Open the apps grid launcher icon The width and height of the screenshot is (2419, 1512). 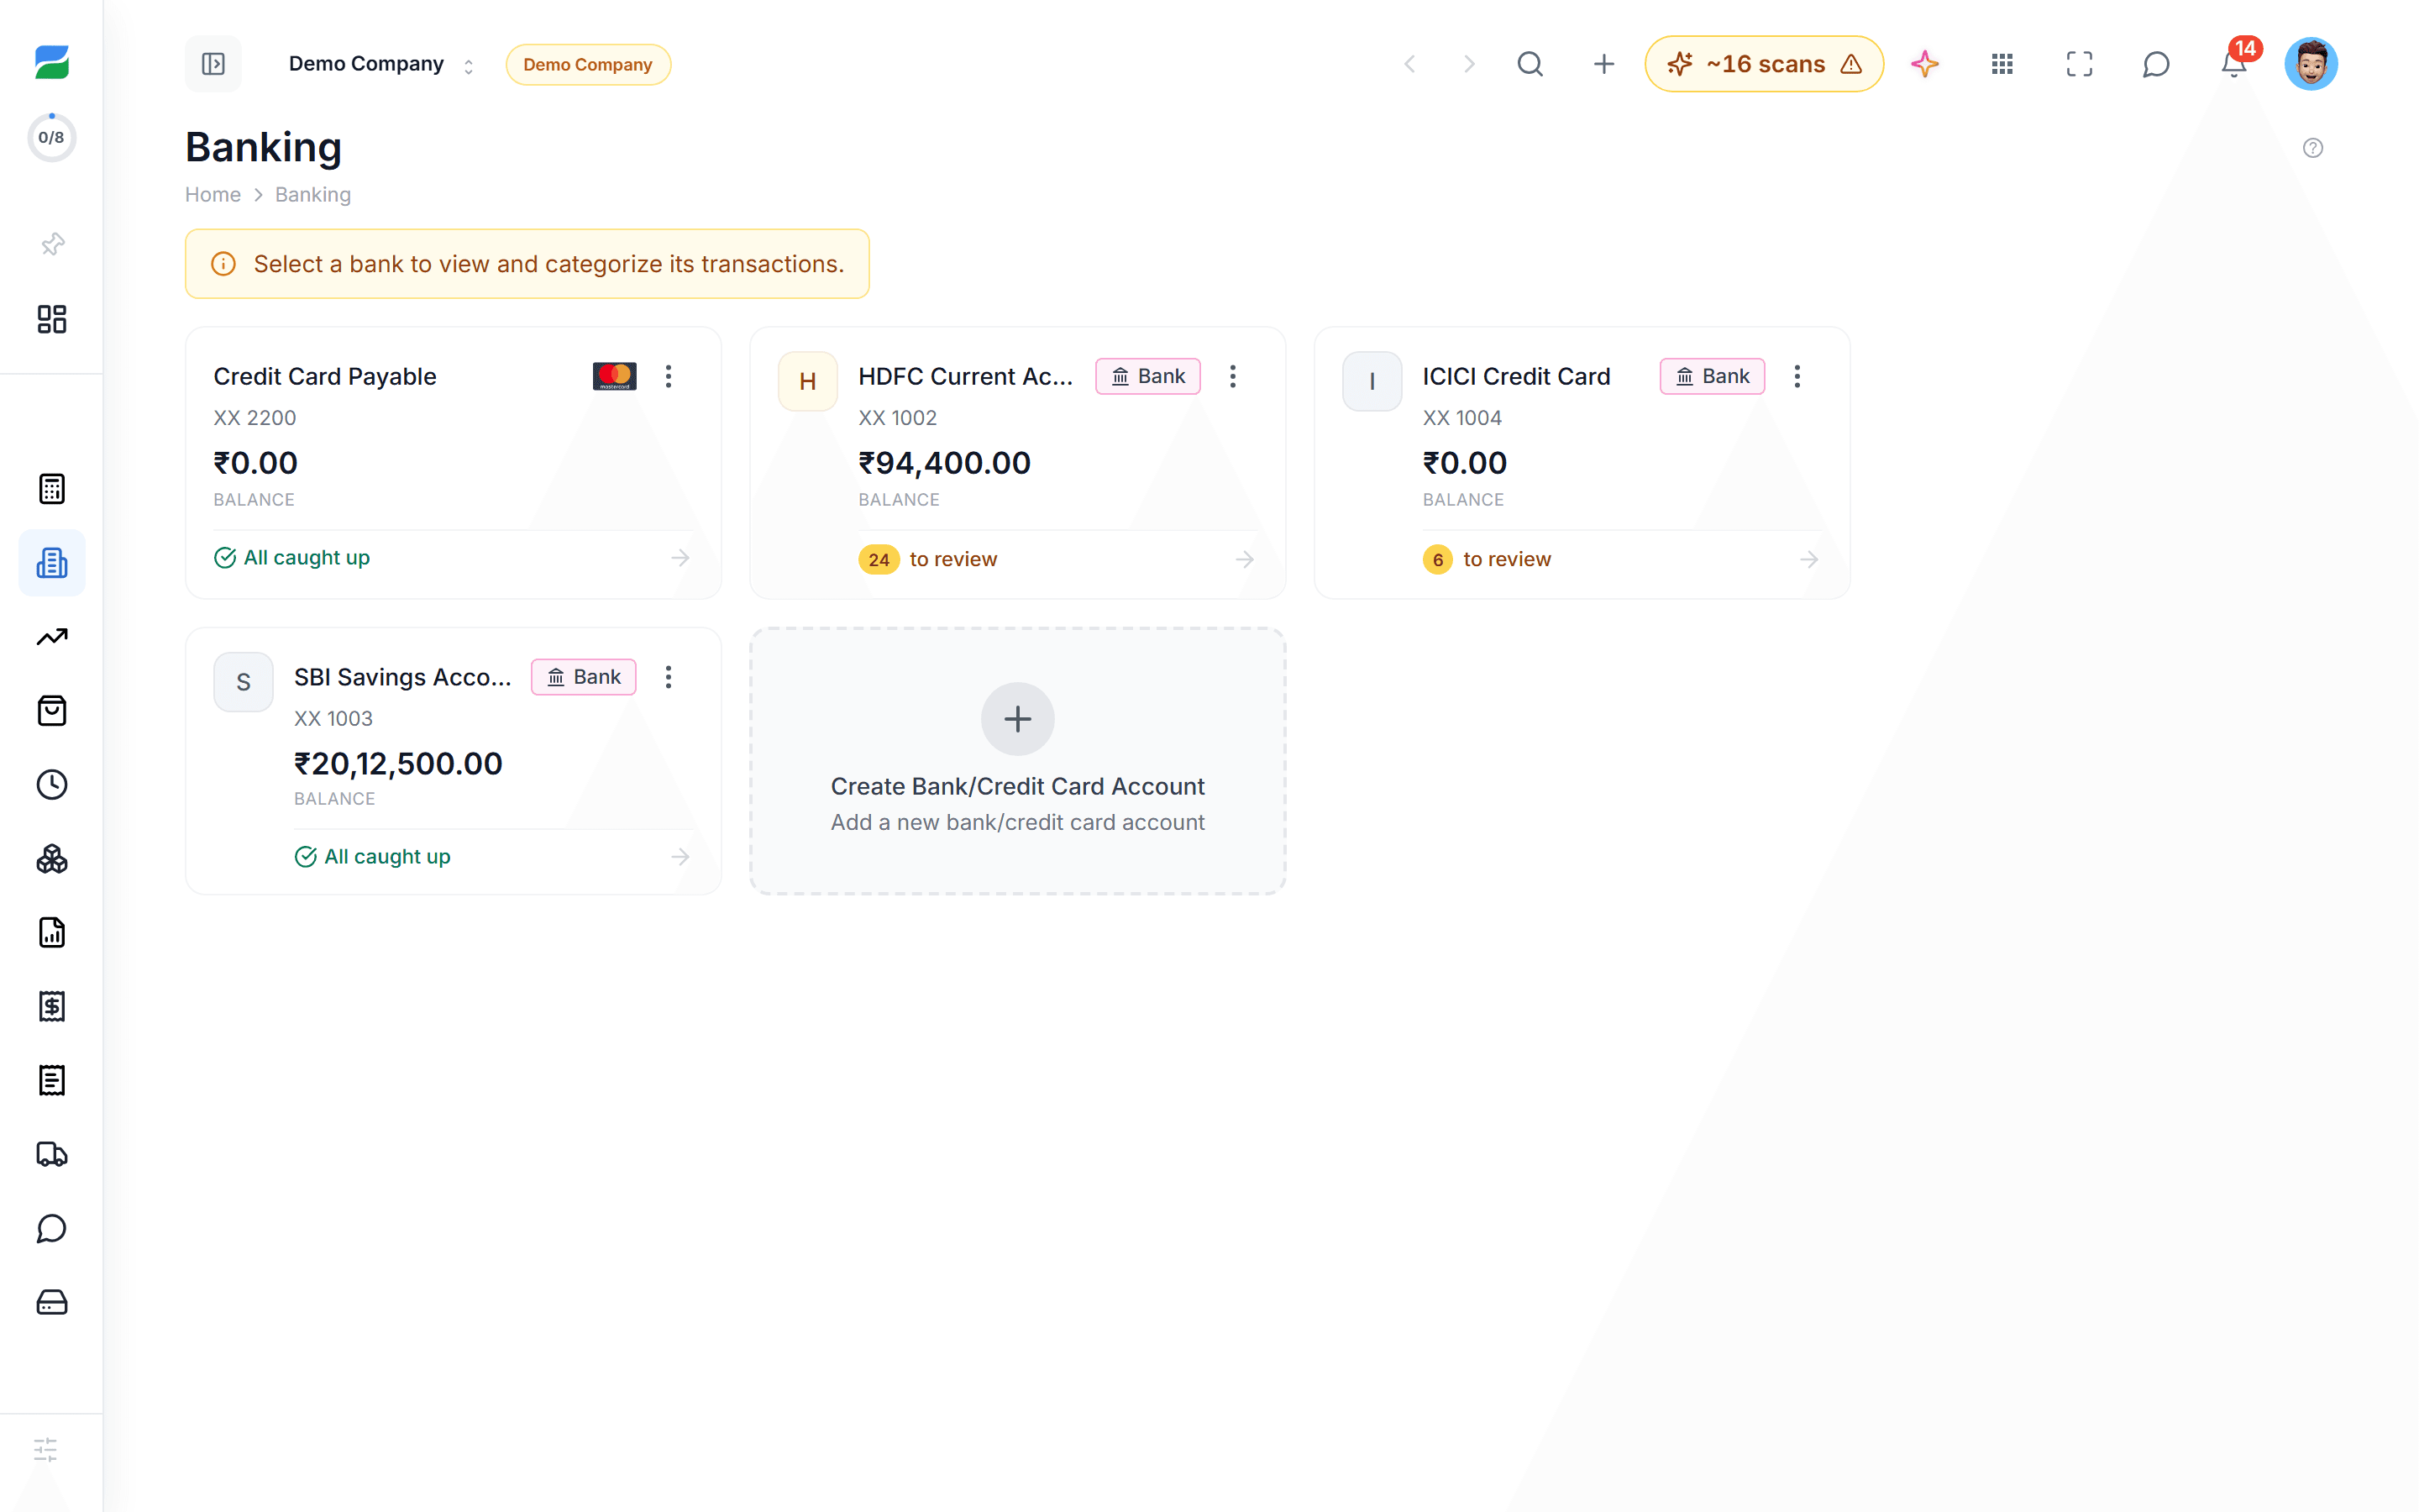[2002, 64]
